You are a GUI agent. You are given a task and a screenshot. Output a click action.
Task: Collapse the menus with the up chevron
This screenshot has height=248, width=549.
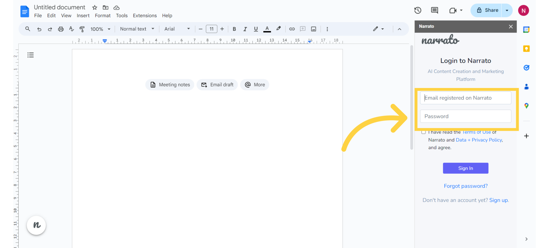[399, 29]
